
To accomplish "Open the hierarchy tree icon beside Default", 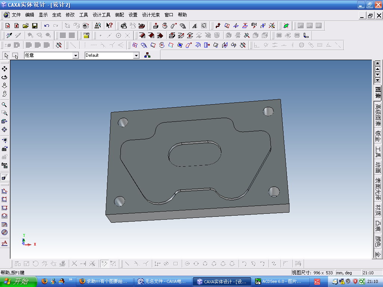I will tap(147, 55).
